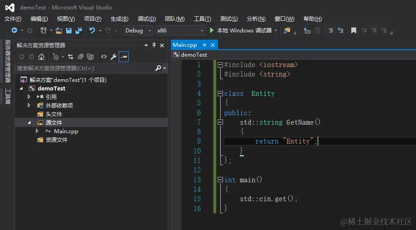
Task: Open the 帮助(H) menu
Action: tap(313, 19)
